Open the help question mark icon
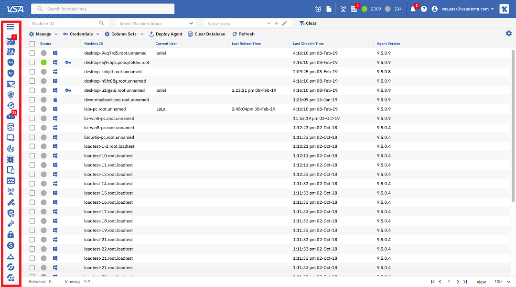This screenshot has width=516, height=287. tap(424, 9)
